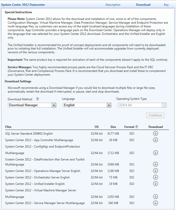
Task: Download Virtual Machine Manager Server ISO
Action: click(155, 197)
